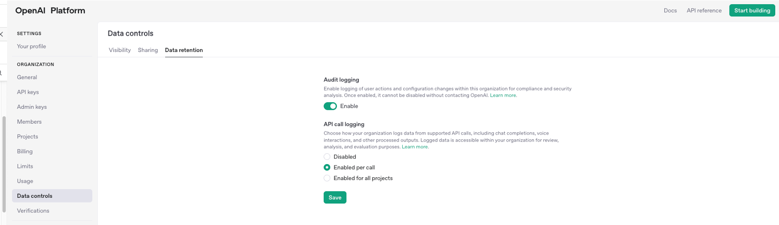Open the Data retention tab
Screen dimensions: 779x225
coord(184,50)
